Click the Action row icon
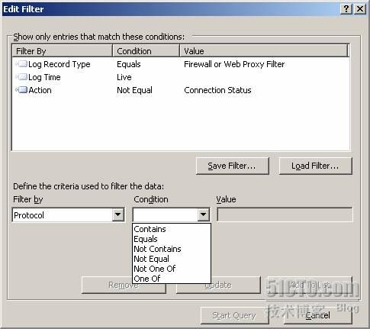 21,90
